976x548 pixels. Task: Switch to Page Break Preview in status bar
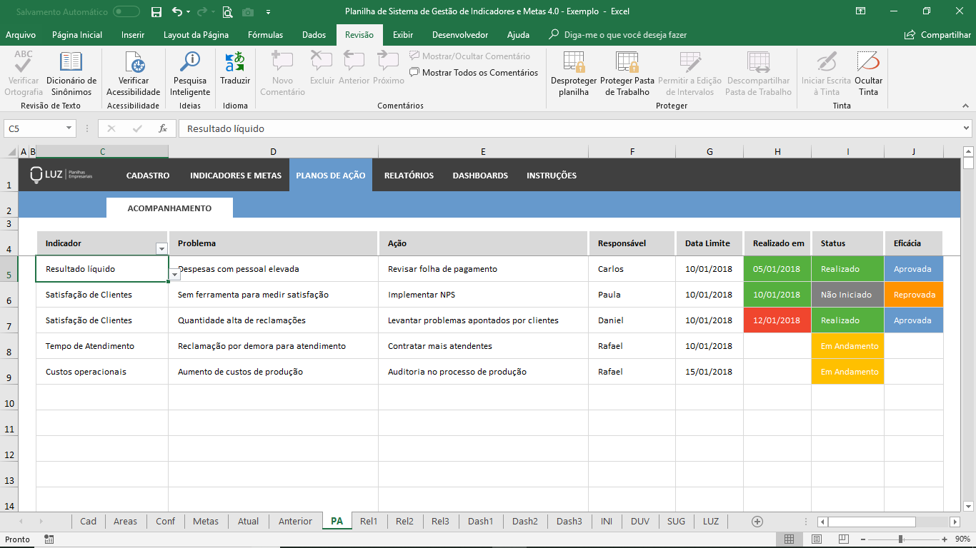click(x=844, y=539)
